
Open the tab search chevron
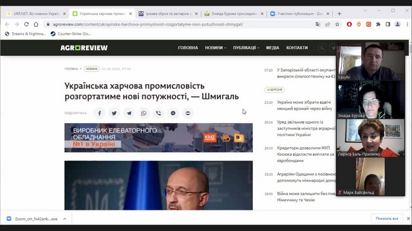pyautogui.click(x=365, y=10)
